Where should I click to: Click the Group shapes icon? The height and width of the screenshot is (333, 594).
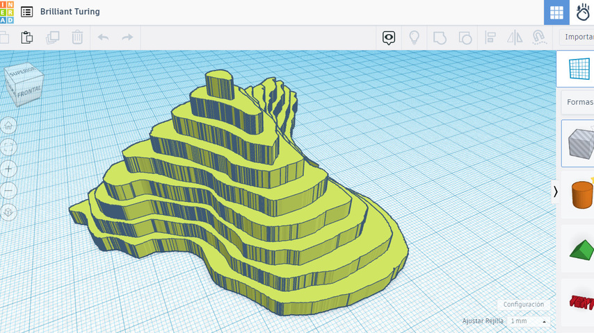tap(440, 37)
